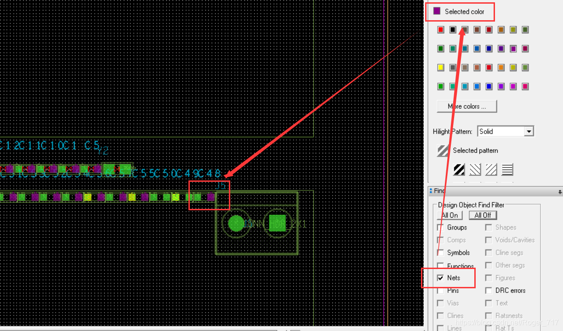Viewport: 563px width, 331px height.
Task: Select the bold diagonal stripe highlight pattern
Action: click(x=459, y=170)
